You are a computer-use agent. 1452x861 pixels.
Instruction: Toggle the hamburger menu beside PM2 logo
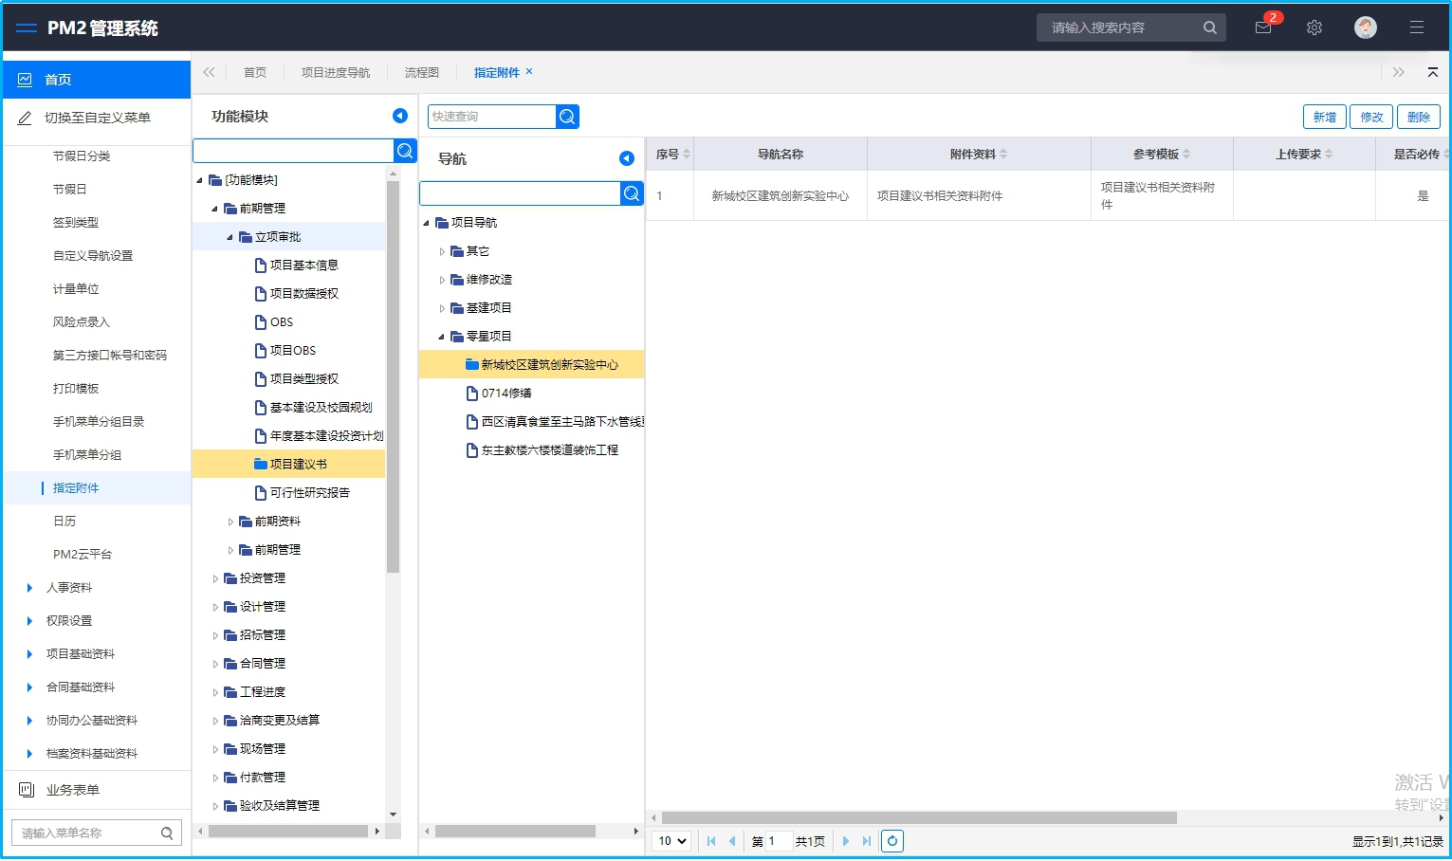[x=27, y=28]
